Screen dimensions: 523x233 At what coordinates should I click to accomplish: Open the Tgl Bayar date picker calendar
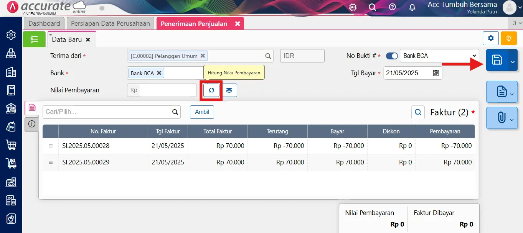436,73
